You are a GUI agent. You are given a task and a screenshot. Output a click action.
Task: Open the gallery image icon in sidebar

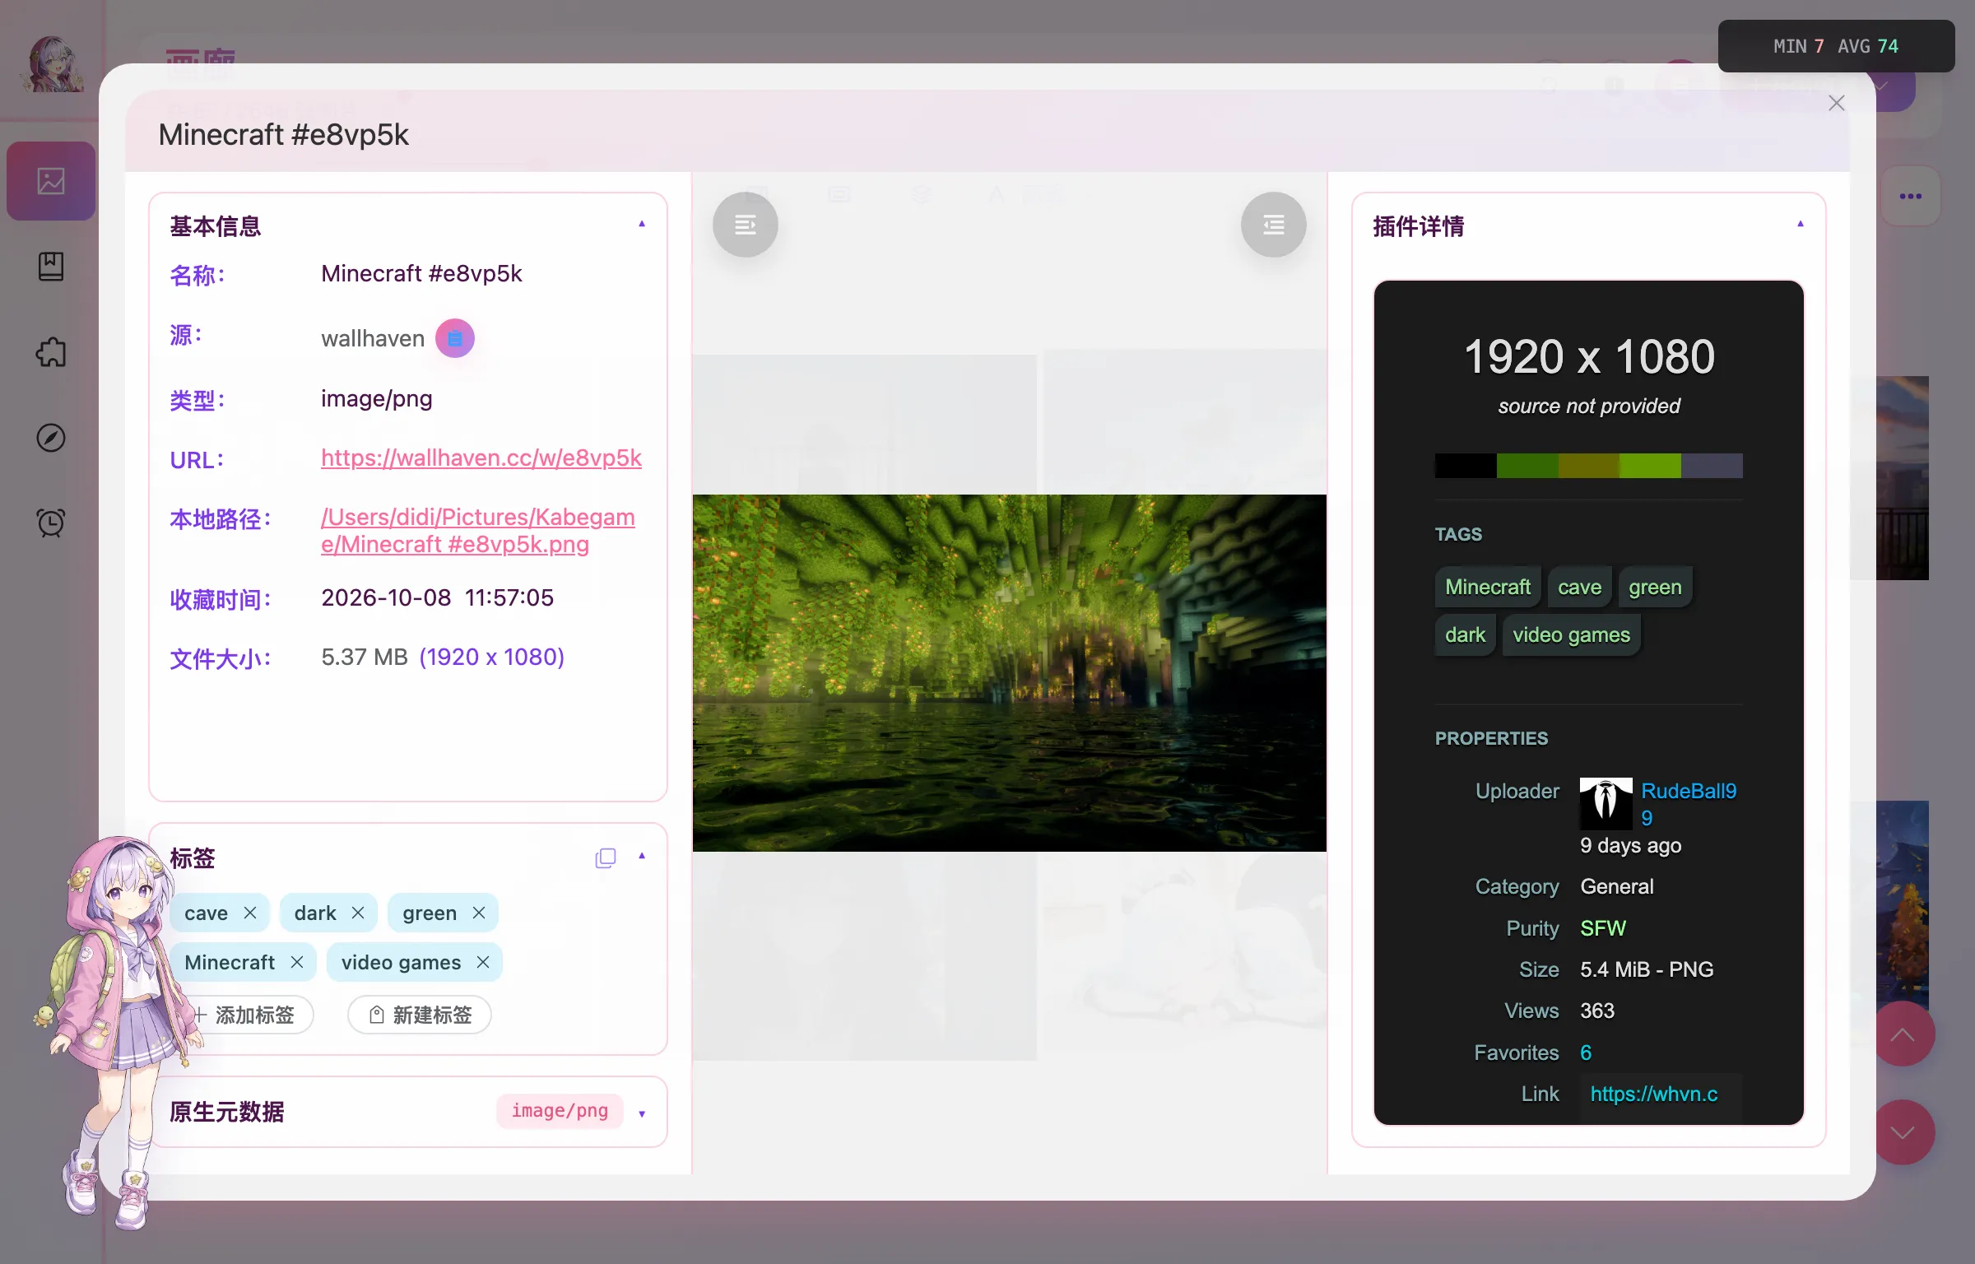pos(51,181)
